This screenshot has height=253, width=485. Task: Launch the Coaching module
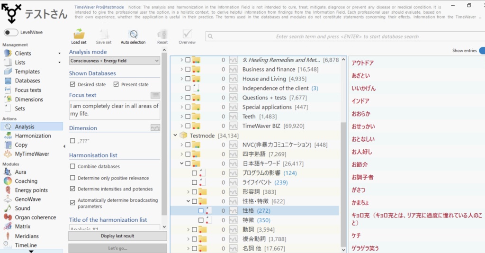26,181
